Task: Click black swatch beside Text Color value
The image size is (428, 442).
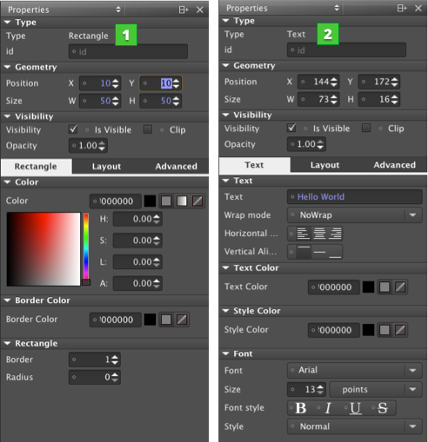Action: pyautogui.click(x=368, y=287)
